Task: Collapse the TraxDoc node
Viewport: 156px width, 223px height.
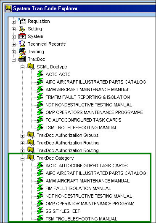Action: pyautogui.click(x=13, y=60)
